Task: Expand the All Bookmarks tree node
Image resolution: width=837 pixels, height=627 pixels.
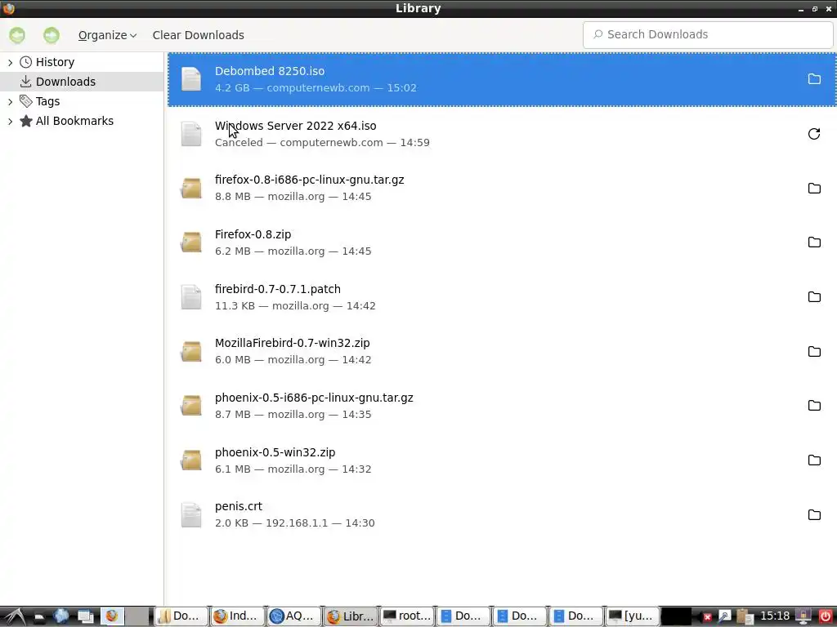Action: tap(10, 121)
